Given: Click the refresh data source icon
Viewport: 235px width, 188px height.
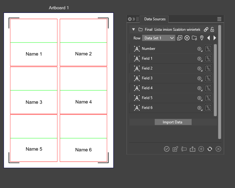Looking at the screenshot, I should point(210,149).
